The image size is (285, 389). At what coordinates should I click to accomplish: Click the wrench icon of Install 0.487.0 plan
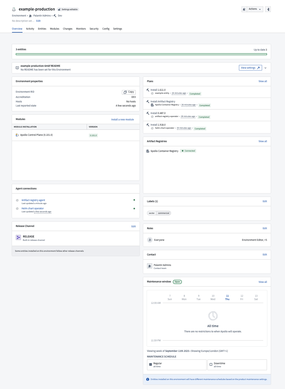pyautogui.click(x=148, y=113)
